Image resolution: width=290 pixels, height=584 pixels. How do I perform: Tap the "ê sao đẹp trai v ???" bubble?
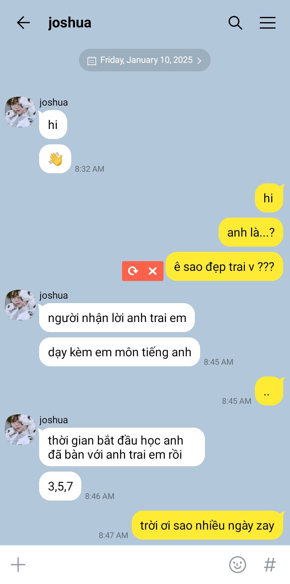point(224,266)
